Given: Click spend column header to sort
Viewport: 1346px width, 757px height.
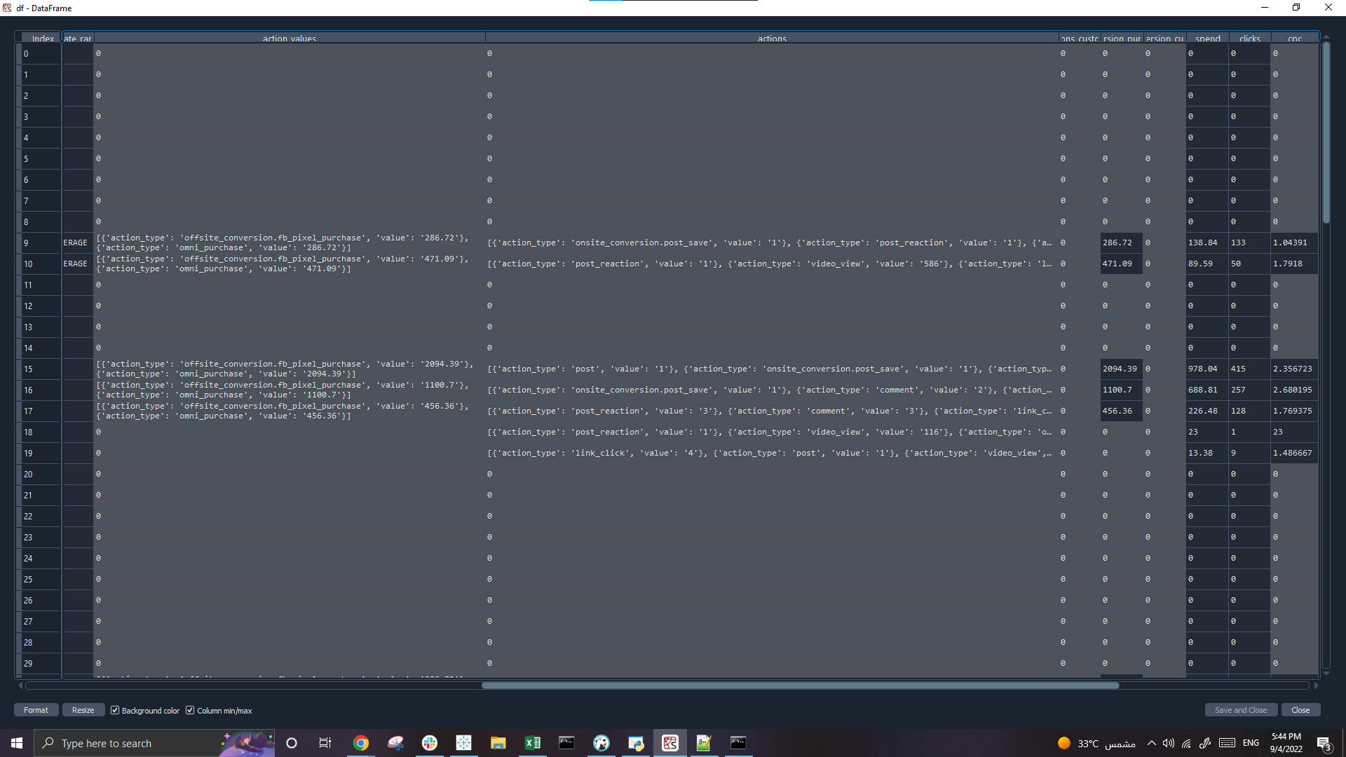Looking at the screenshot, I should tap(1206, 38).
